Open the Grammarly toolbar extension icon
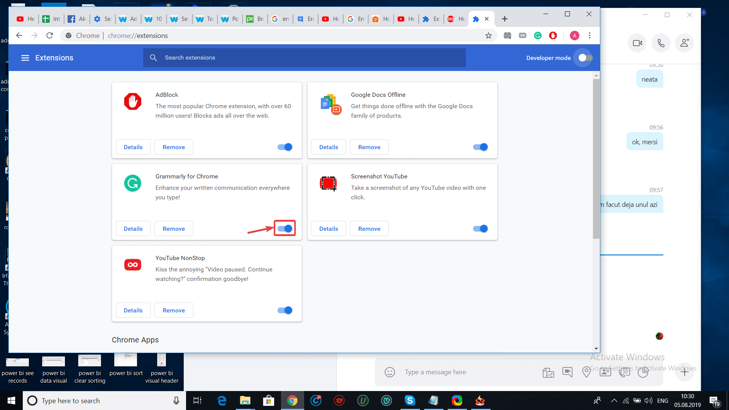This screenshot has height=410, width=729. (538, 35)
